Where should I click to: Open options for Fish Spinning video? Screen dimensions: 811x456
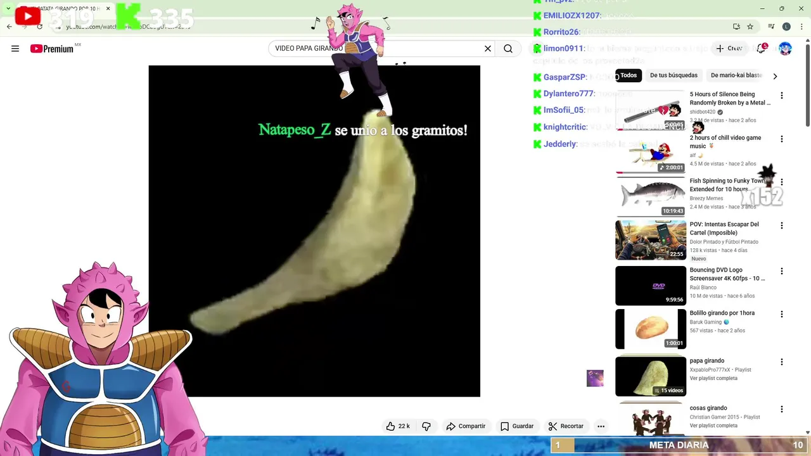coord(782,182)
